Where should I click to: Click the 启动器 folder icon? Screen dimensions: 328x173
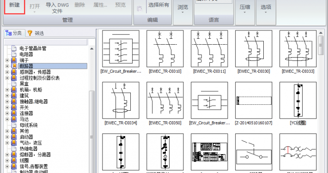[14, 137]
